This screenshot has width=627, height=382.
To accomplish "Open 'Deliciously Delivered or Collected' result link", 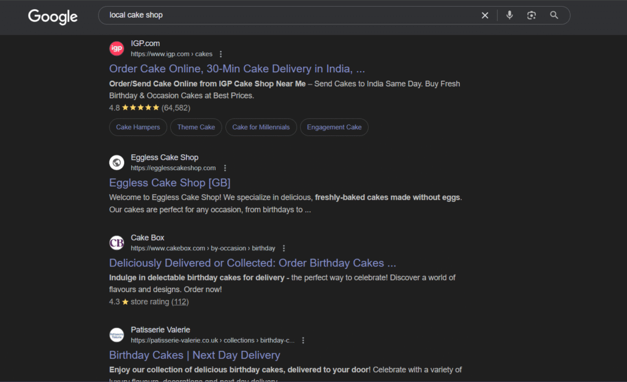I will (253, 263).
